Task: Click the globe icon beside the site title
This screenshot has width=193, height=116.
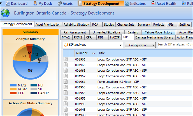Action: 5,13
